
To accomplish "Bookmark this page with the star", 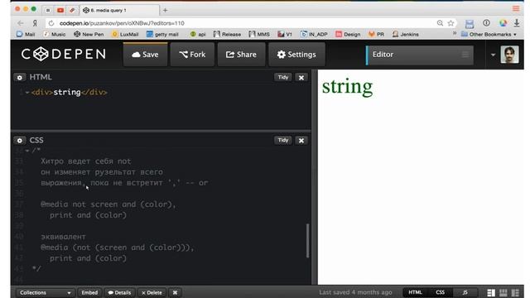I will click(x=450, y=23).
